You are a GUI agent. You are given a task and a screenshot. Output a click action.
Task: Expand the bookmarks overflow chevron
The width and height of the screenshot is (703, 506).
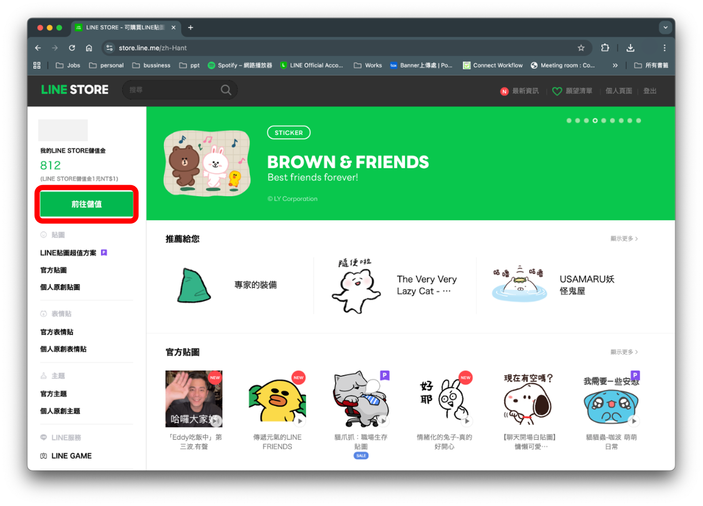pos(616,65)
